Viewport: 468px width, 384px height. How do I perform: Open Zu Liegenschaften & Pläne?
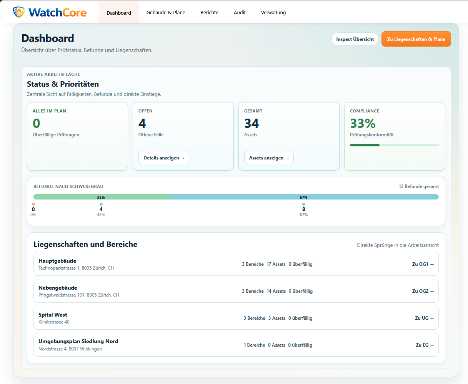(416, 39)
